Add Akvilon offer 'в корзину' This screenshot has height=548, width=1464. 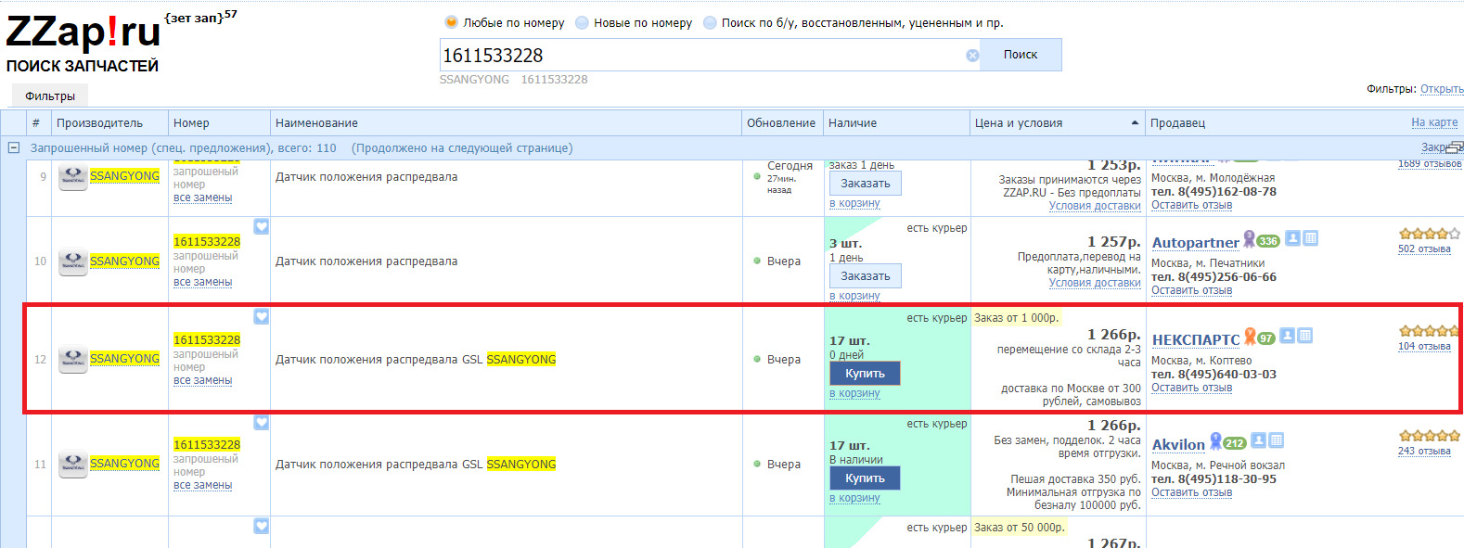(x=854, y=498)
